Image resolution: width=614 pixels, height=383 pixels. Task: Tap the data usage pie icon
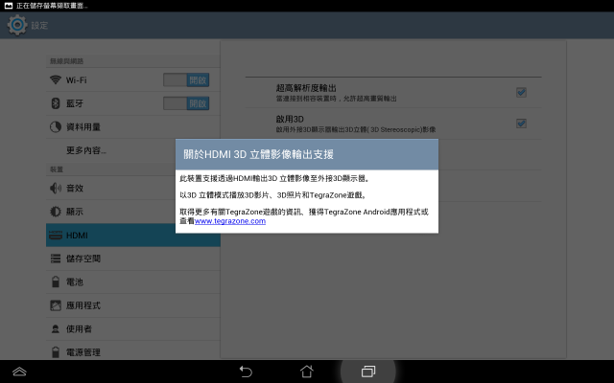(56, 126)
